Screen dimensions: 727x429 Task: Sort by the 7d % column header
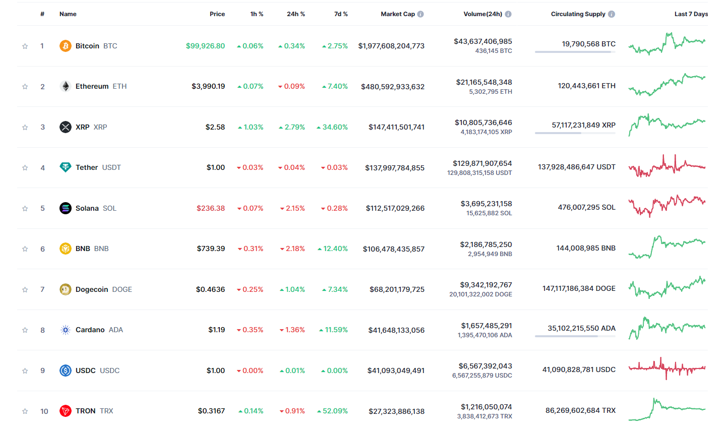(341, 14)
